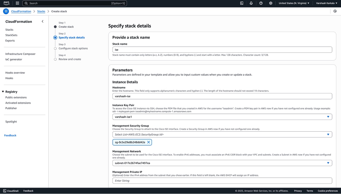Click the Hostname input field
This screenshot has width=341, height=194.
click(222, 96)
